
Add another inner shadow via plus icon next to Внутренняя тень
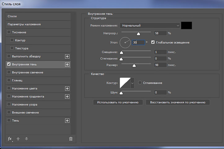tap(67, 64)
